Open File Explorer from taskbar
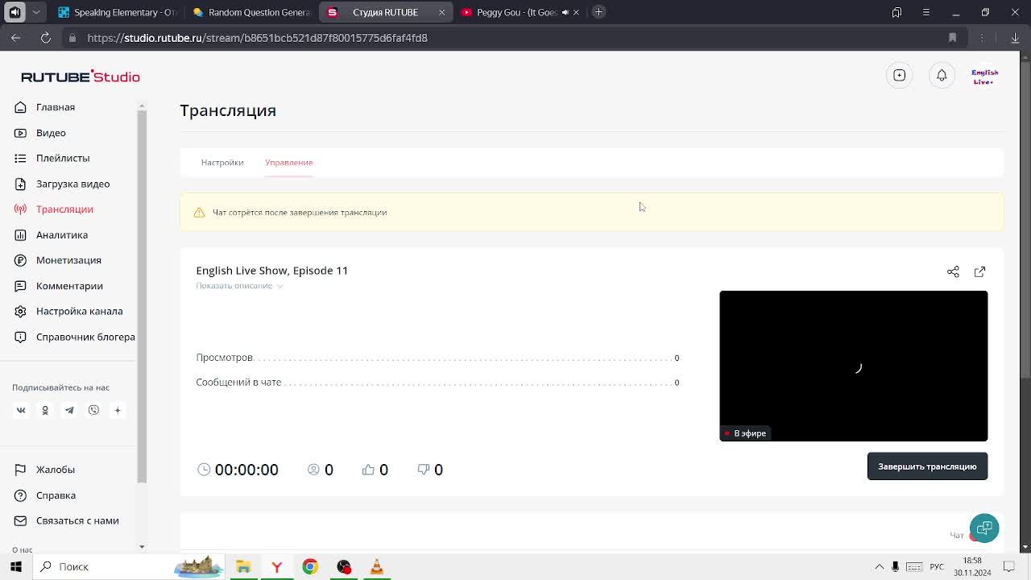 [x=243, y=566]
